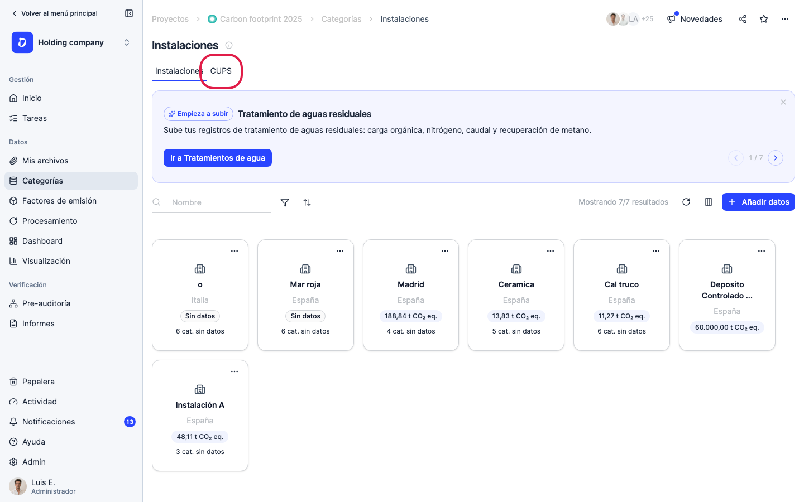Image resolution: width=804 pixels, height=502 pixels.
Task: Open the sort order options
Action: [x=307, y=202]
